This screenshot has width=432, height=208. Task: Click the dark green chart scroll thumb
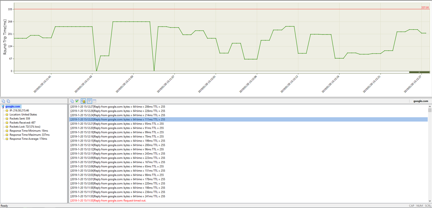click(x=419, y=72)
